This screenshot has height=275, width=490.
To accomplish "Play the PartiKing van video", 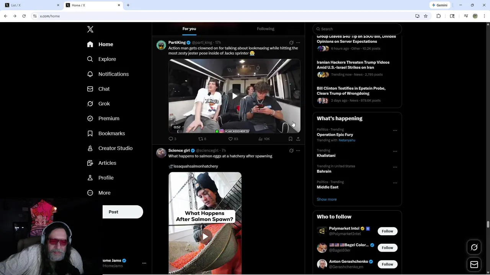I will tap(234, 96).
